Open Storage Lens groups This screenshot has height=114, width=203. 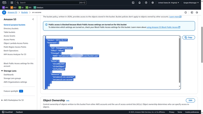coord(12,78)
